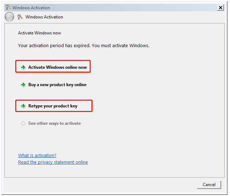Image resolution: width=230 pixels, height=196 pixels.
Task: Click the Windows Activation title bar text
Action: tap(31, 8)
